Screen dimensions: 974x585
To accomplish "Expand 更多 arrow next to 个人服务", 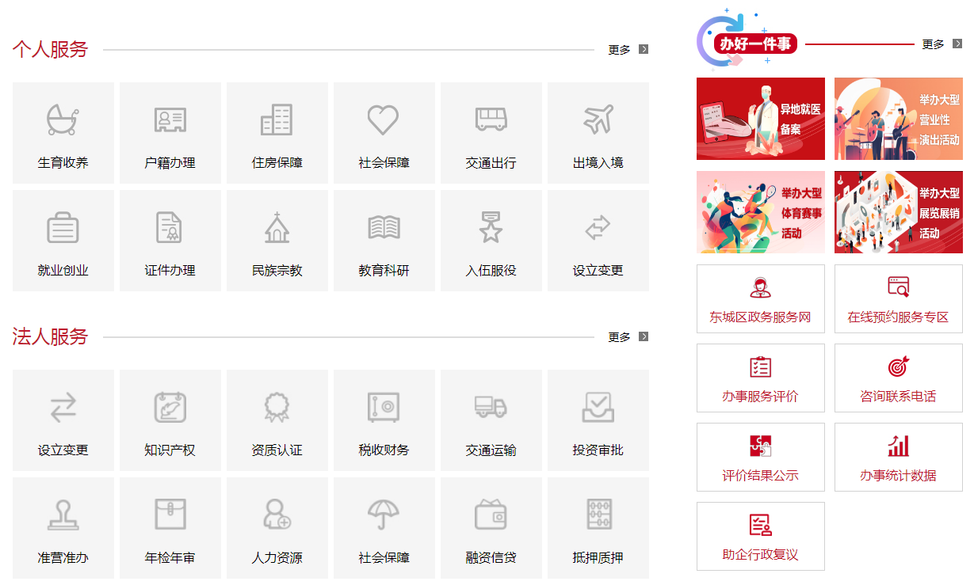I will coord(644,49).
